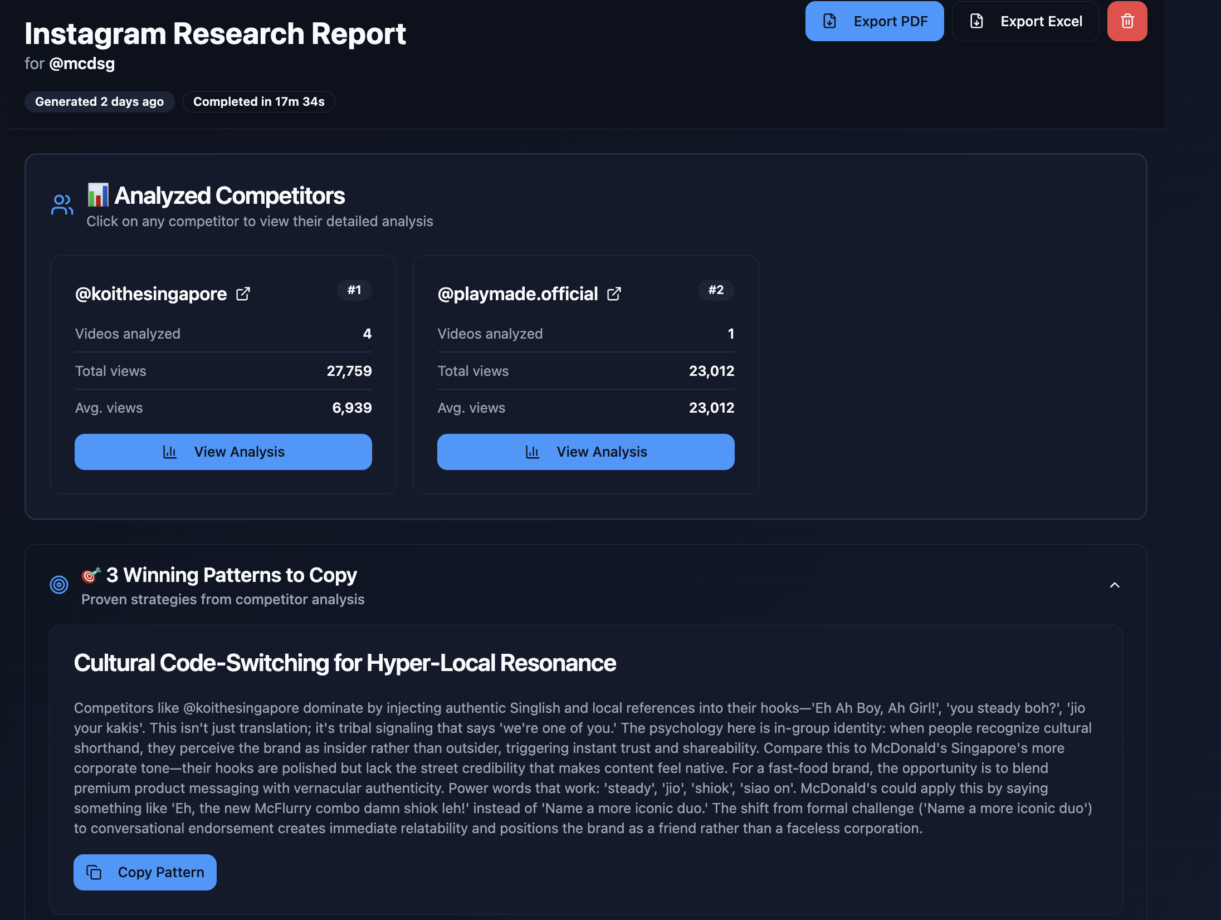Collapse the 3 Winning Patterns section
The image size is (1221, 920).
[1115, 585]
